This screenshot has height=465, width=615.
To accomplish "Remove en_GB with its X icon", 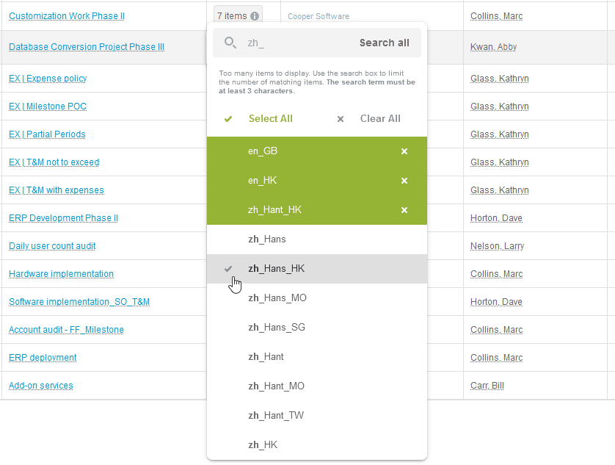I will (x=404, y=151).
